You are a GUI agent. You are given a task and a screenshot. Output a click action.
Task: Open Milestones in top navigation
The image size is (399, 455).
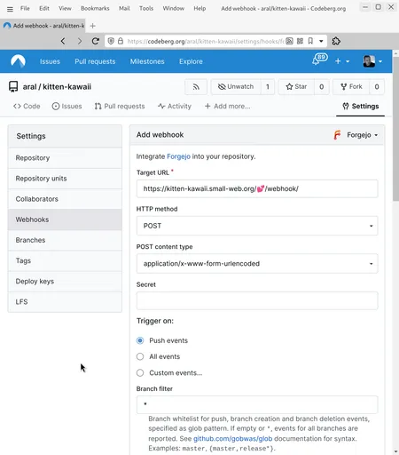click(147, 61)
